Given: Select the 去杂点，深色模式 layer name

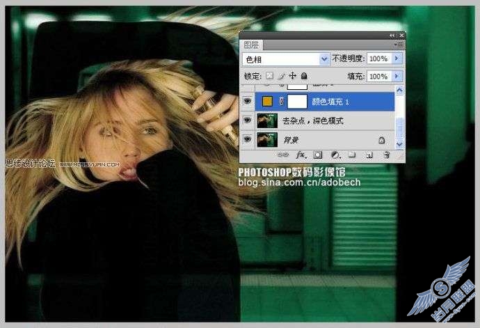Looking at the screenshot, I should click(313, 120).
